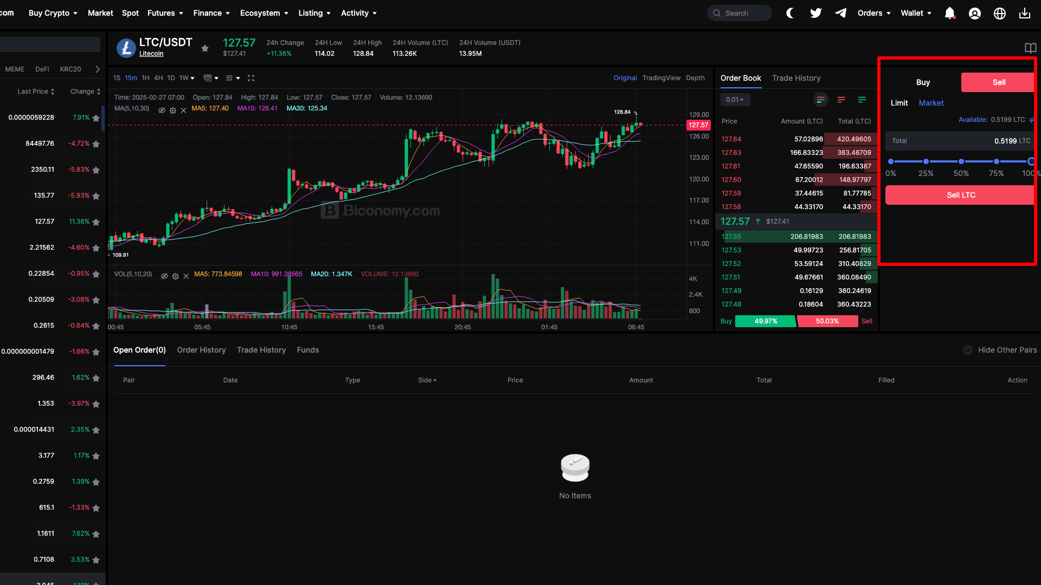Open the Twitter icon link
The width and height of the screenshot is (1041, 585).
(815, 13)
